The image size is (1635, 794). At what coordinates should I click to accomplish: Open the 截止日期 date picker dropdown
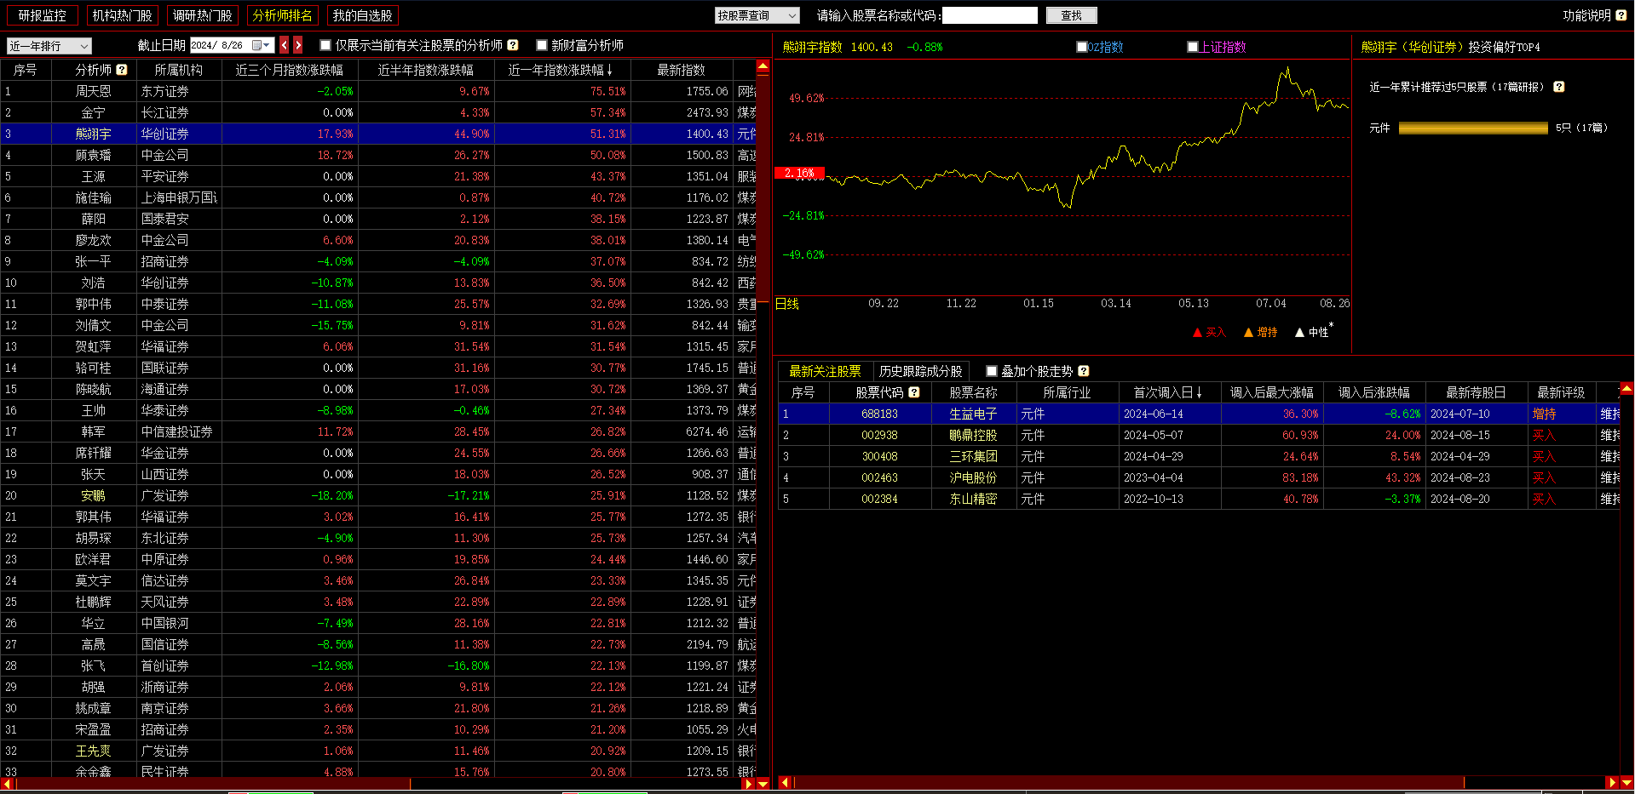click(x=266, y=45)
